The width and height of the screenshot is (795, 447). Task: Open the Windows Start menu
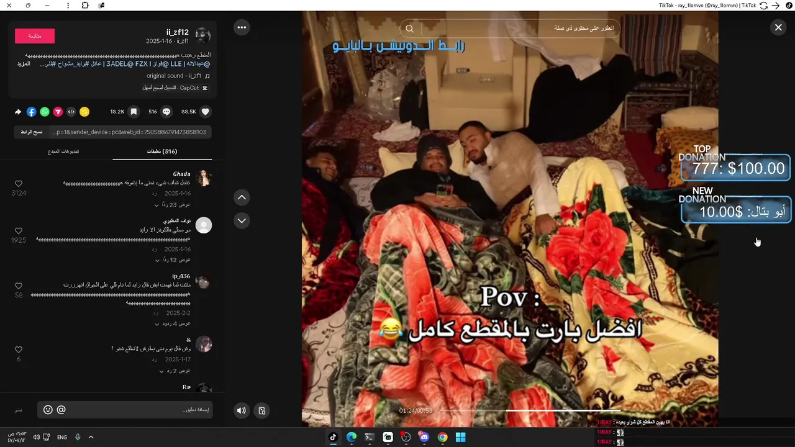pos(460,437)
